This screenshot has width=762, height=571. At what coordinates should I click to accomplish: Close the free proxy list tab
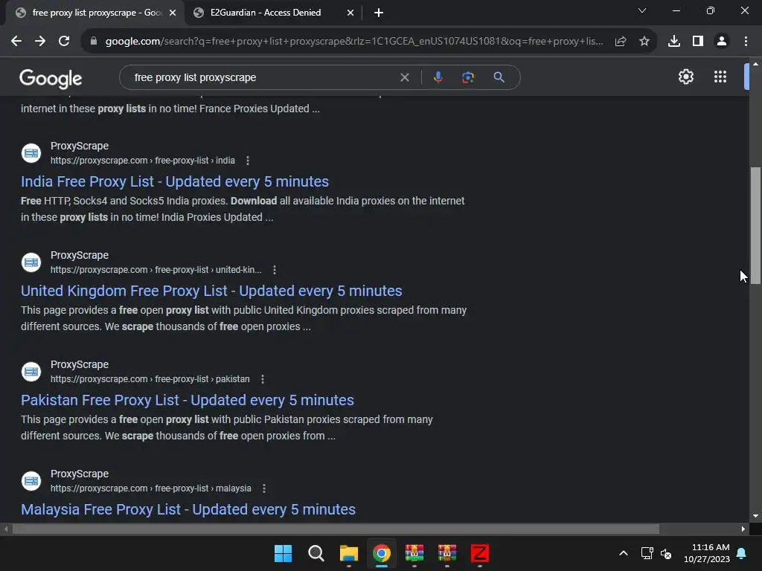[173, 13]
